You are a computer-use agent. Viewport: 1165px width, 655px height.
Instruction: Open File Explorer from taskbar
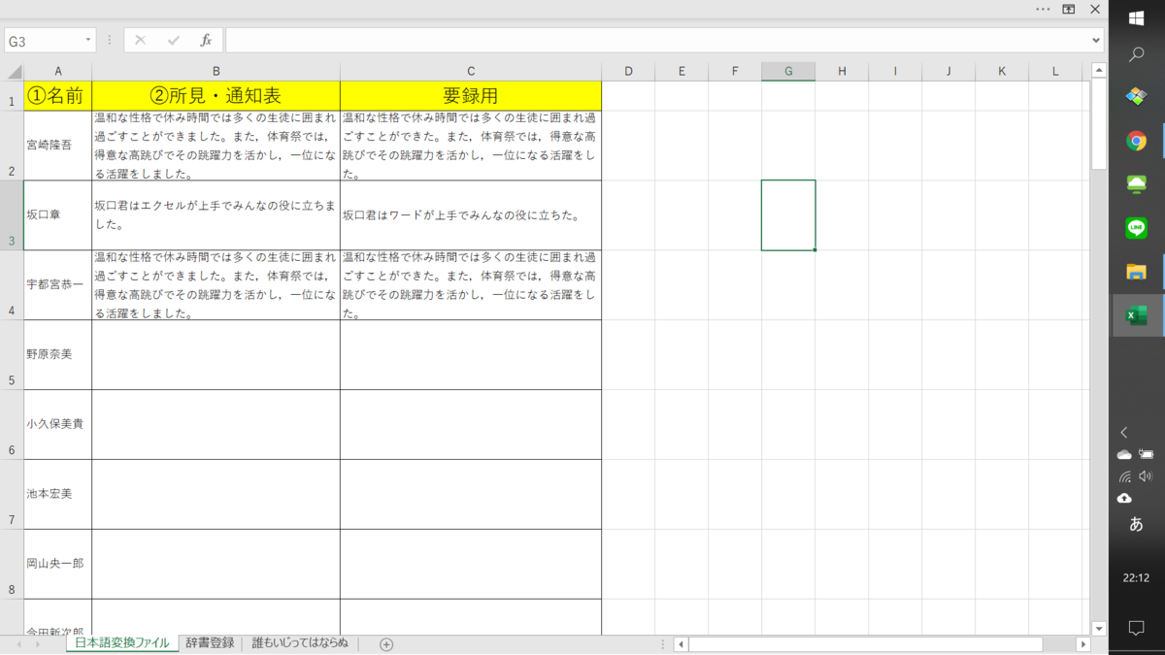click(x=1136, y=272)
